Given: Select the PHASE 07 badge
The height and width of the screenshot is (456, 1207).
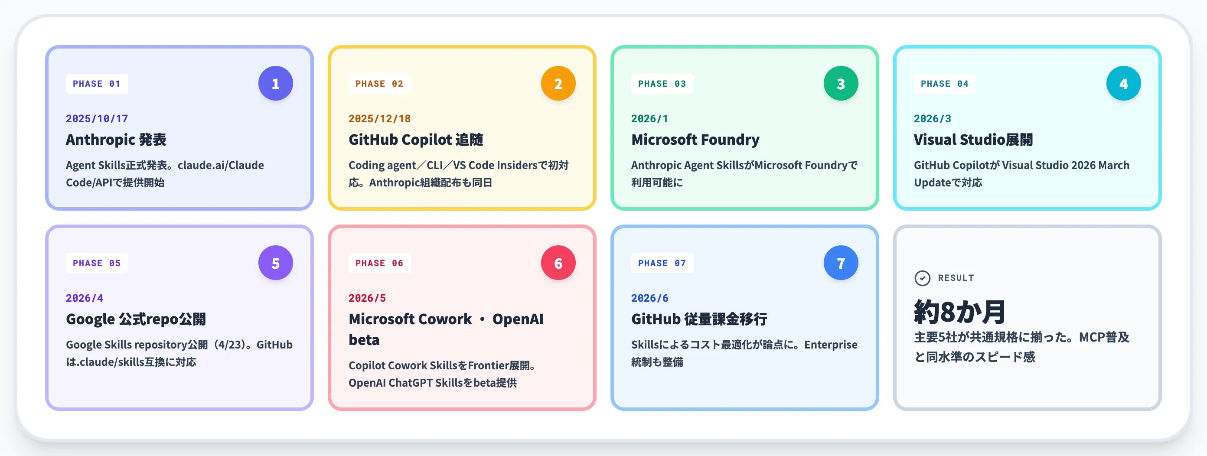Looking at the screenshot, I should 662,263.
